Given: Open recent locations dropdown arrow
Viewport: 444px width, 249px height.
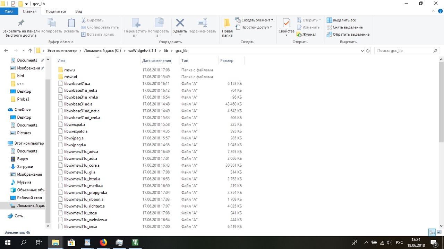Looking at the screenshot, I should point(23,50).
